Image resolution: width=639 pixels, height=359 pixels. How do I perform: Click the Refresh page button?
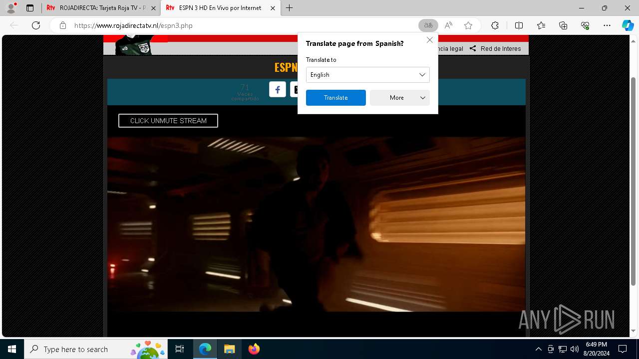click(x=36, y=25)
